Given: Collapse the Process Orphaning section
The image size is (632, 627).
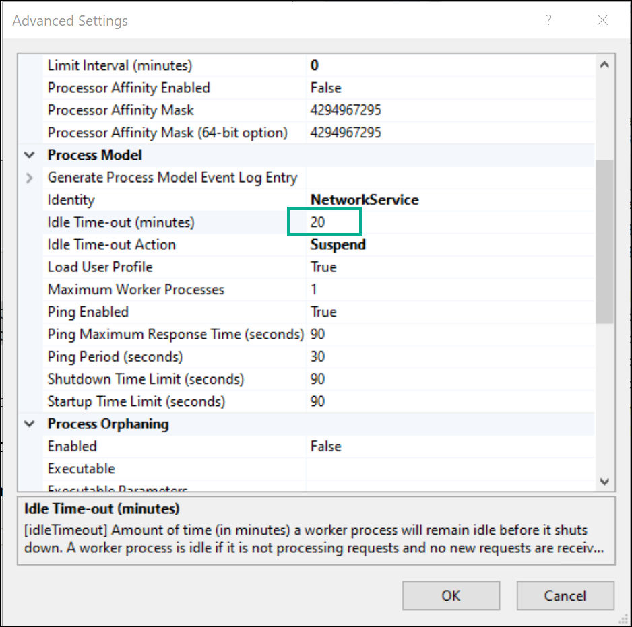Looking at the screenshot, I should [x=28, y=424].
